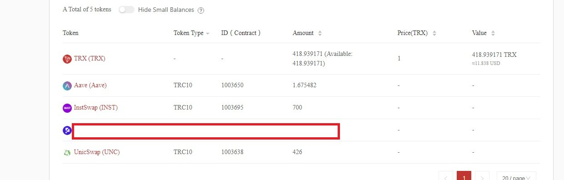Select page 1 in the pagination
Screen dimensions: 564x180
coord(464,176)
